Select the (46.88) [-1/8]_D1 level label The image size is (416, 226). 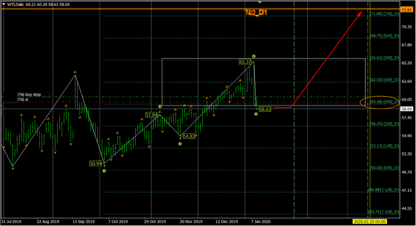[x=384, y=190]
